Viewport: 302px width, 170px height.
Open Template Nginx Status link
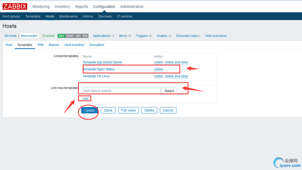click(99, 69)
